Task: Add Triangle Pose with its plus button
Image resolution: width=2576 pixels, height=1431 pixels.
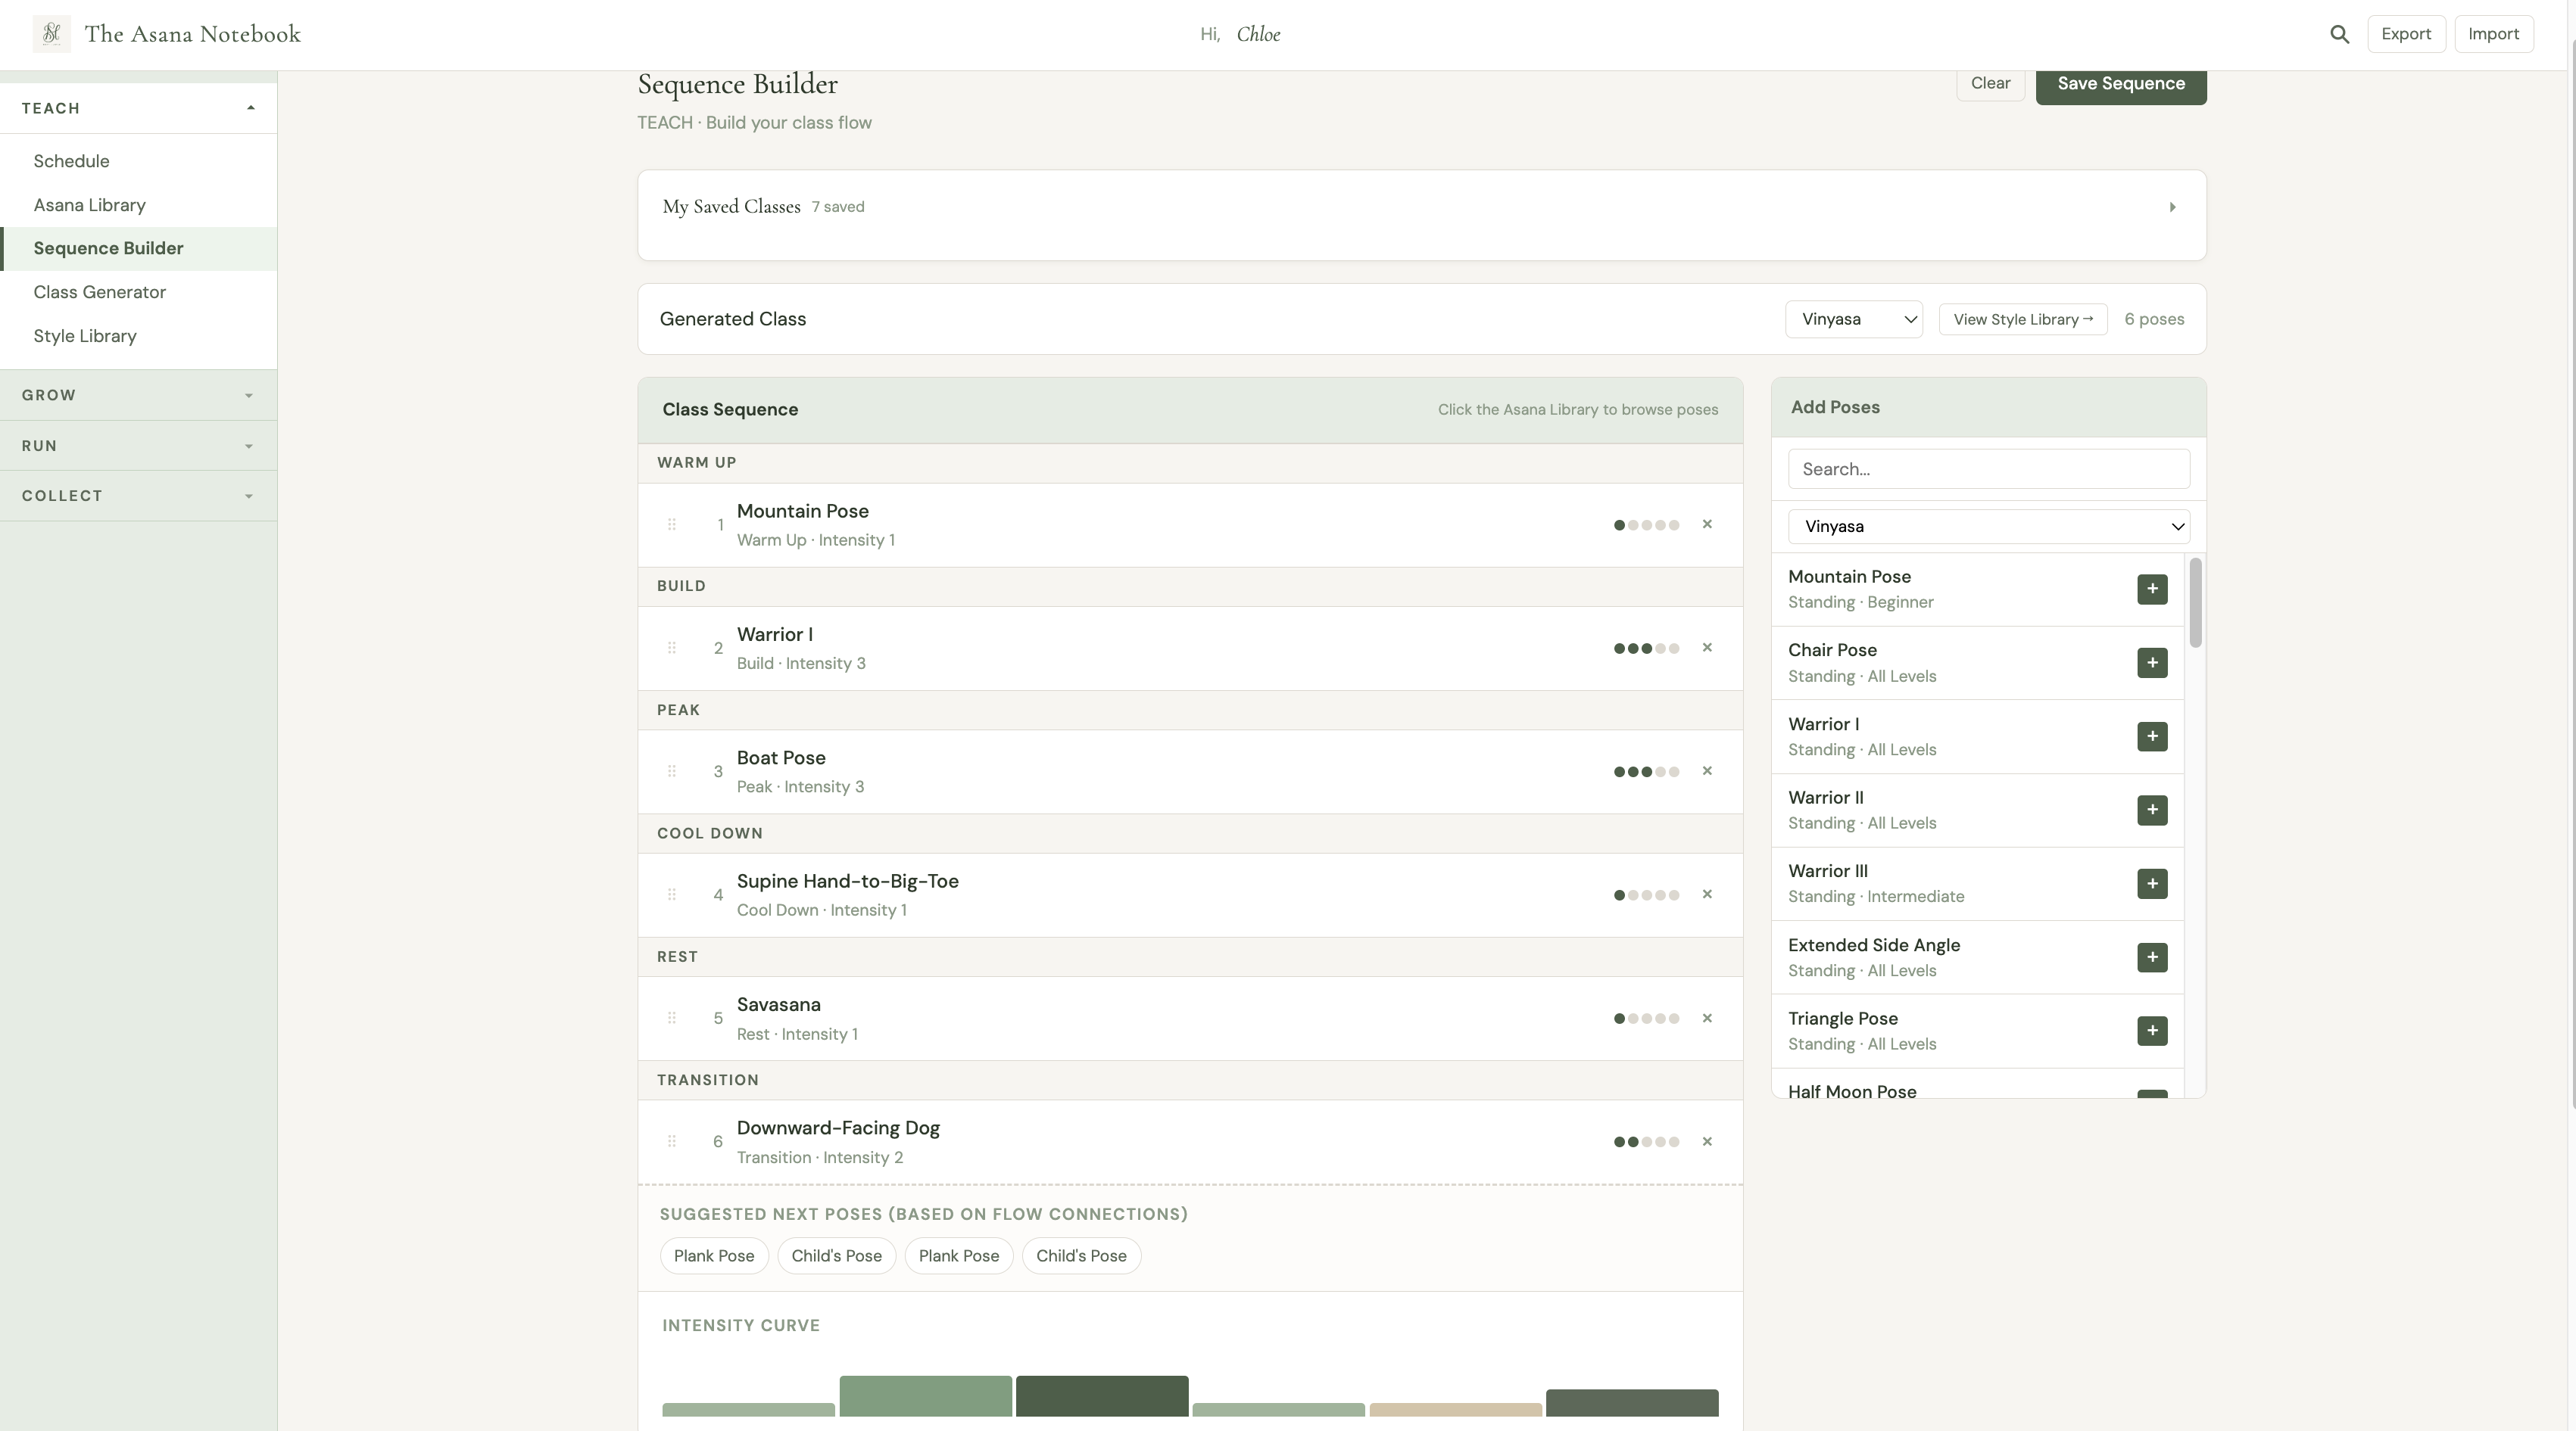Action: (x=2152, y=1030)
